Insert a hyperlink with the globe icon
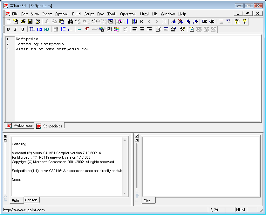The width and height of the screenshot is (266, 215). [102, 29]
